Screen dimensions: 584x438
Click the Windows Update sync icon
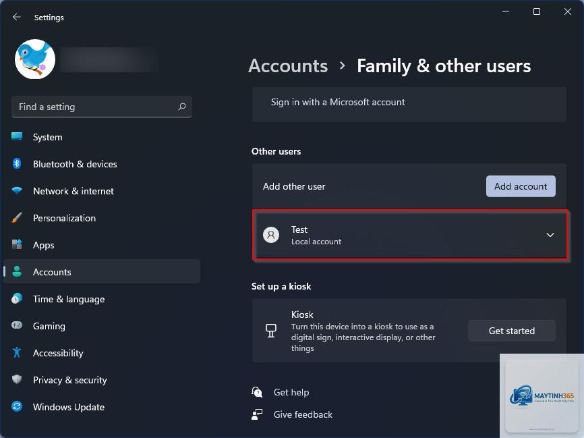coord(17,406)
